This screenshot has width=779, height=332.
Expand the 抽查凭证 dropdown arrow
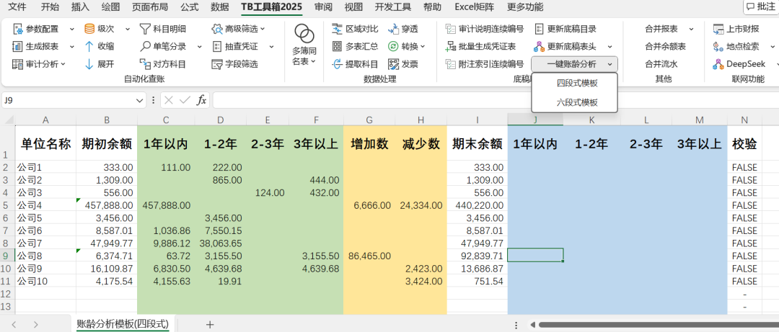[x=272, y=47]
